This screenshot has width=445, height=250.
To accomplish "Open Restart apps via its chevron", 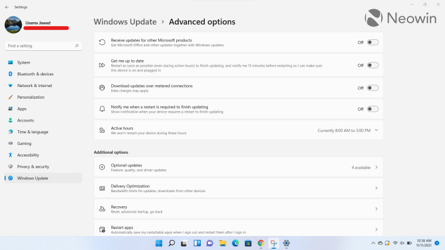I will (x=376, y=230).
